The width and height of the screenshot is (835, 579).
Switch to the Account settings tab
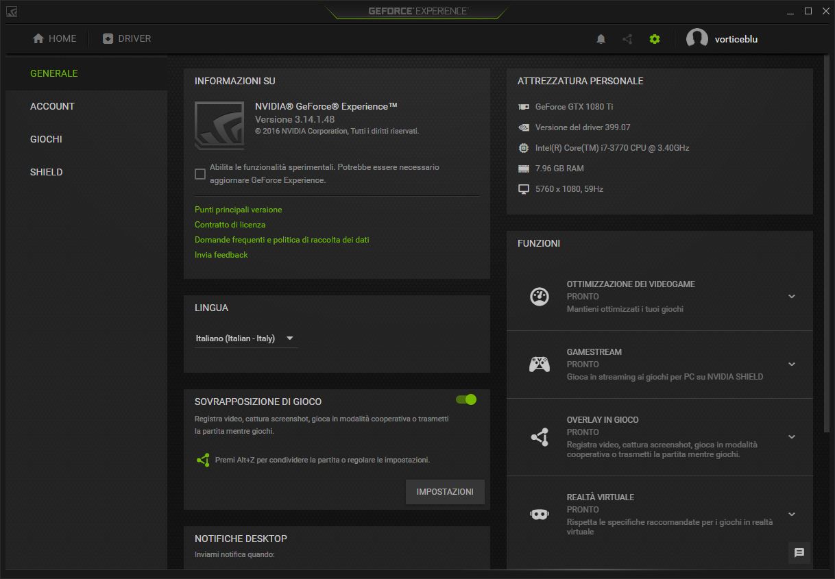(x=52, y=106)
